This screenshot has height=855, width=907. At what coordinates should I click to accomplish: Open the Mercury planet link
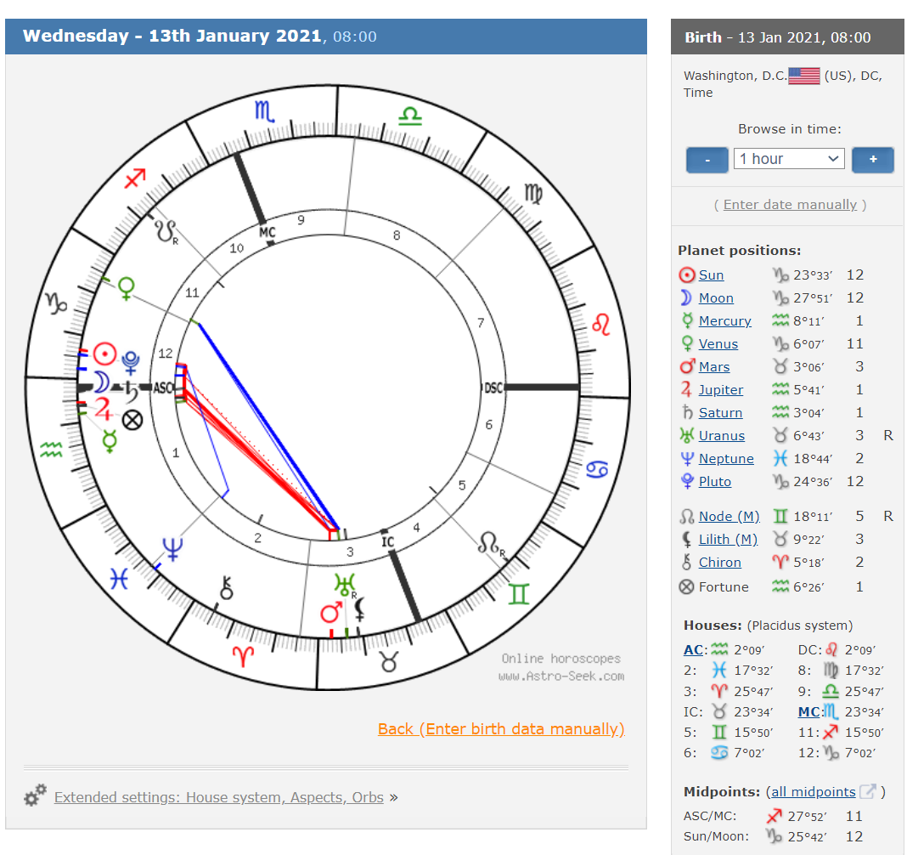pos(724,320)
